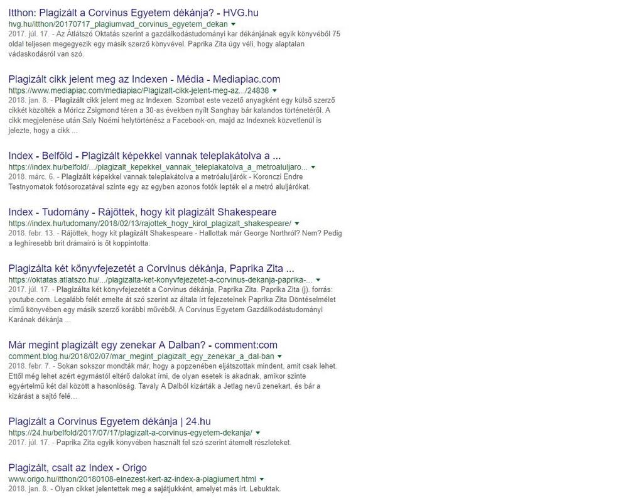Click the '2017. júl. 17.' date in HVG snippet
This screenshot has height=503, width=643.
pyautogui.click(x=29, y=34)
